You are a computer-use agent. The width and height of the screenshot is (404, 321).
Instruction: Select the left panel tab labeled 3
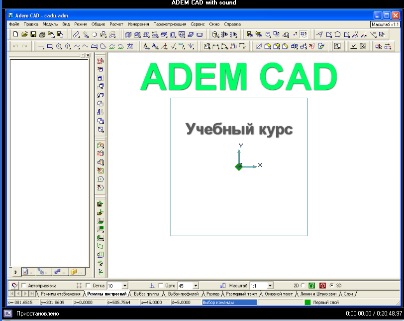[15, 272]
